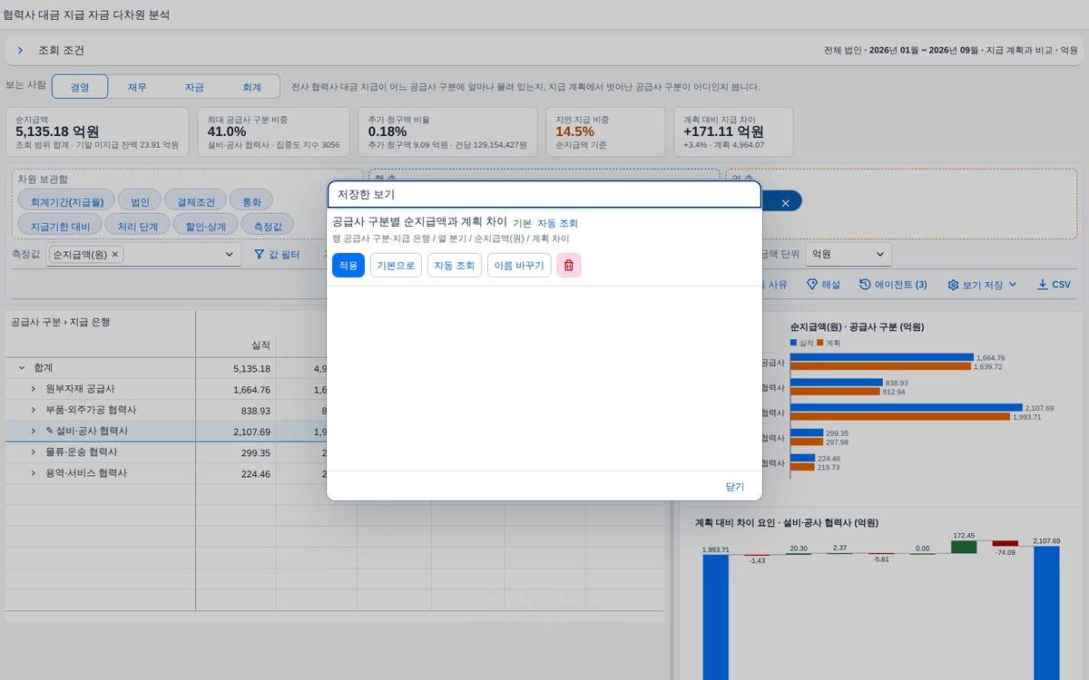Click the saved view title 공급사 구분별 순지급액과 계획 차이
1089x680 pixels.
(x=419, y=222)
